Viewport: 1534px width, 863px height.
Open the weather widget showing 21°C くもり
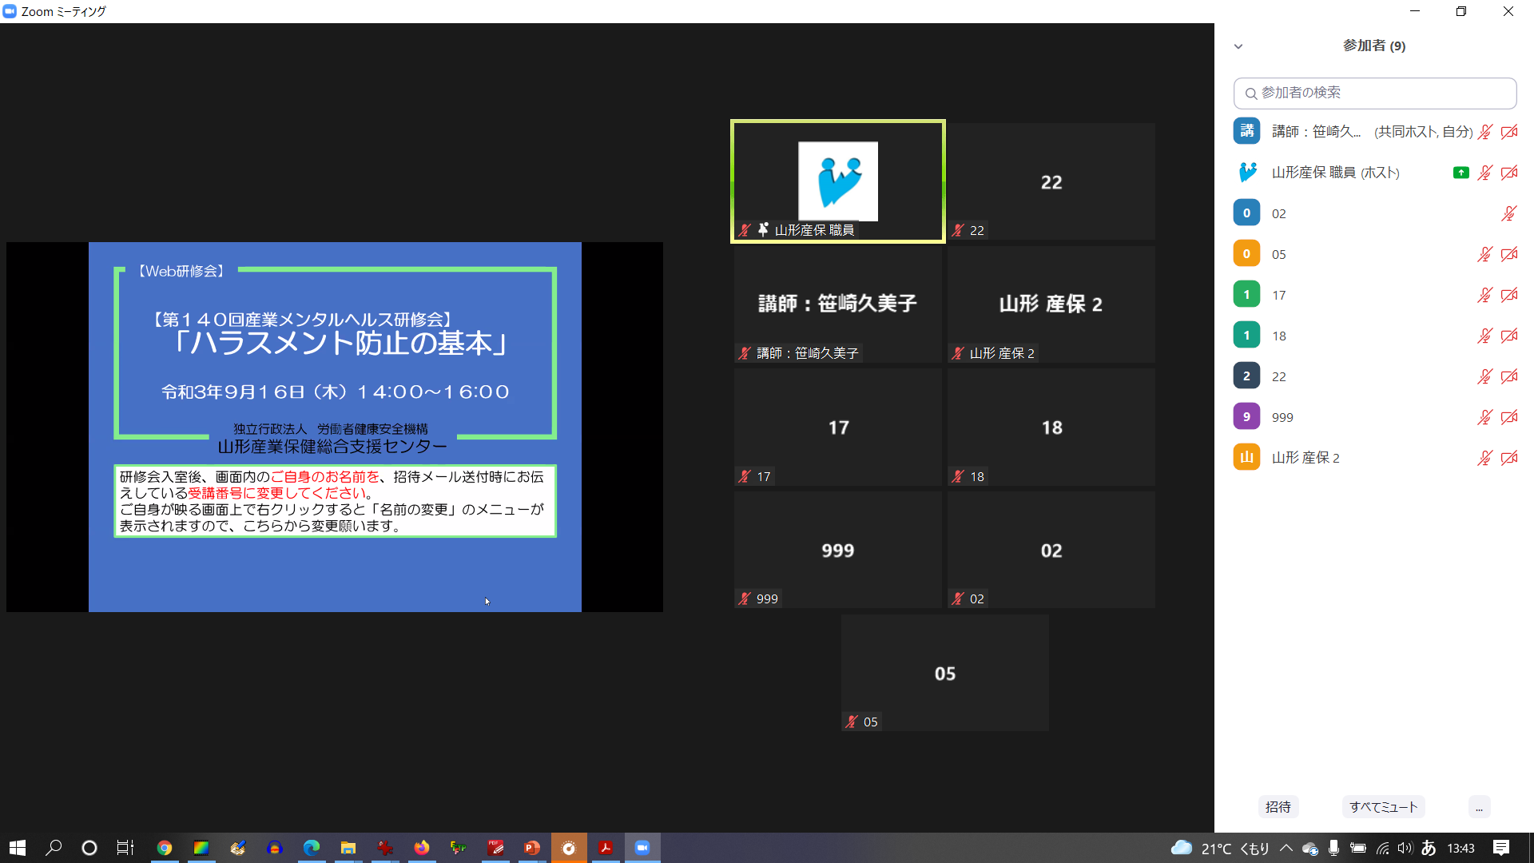click(x=1220, y=848)
